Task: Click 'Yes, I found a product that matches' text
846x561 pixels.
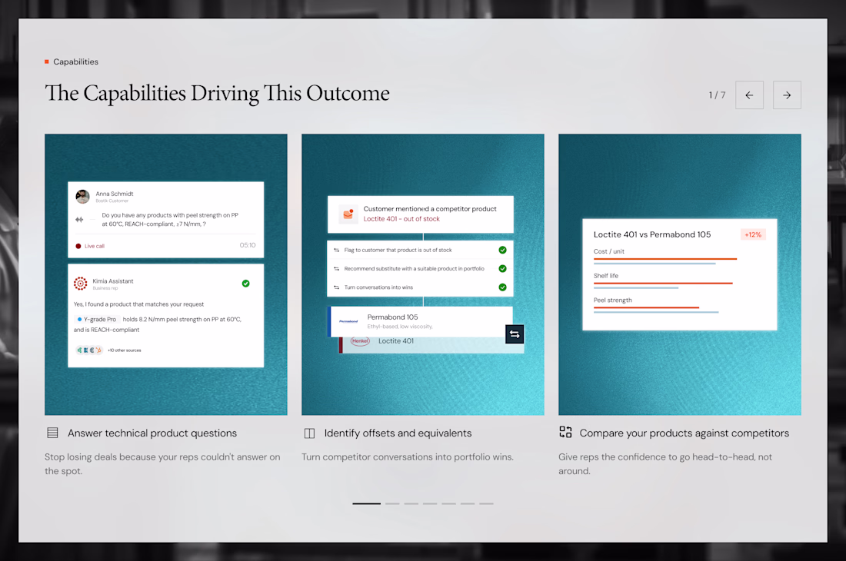Action: (138, 304)
